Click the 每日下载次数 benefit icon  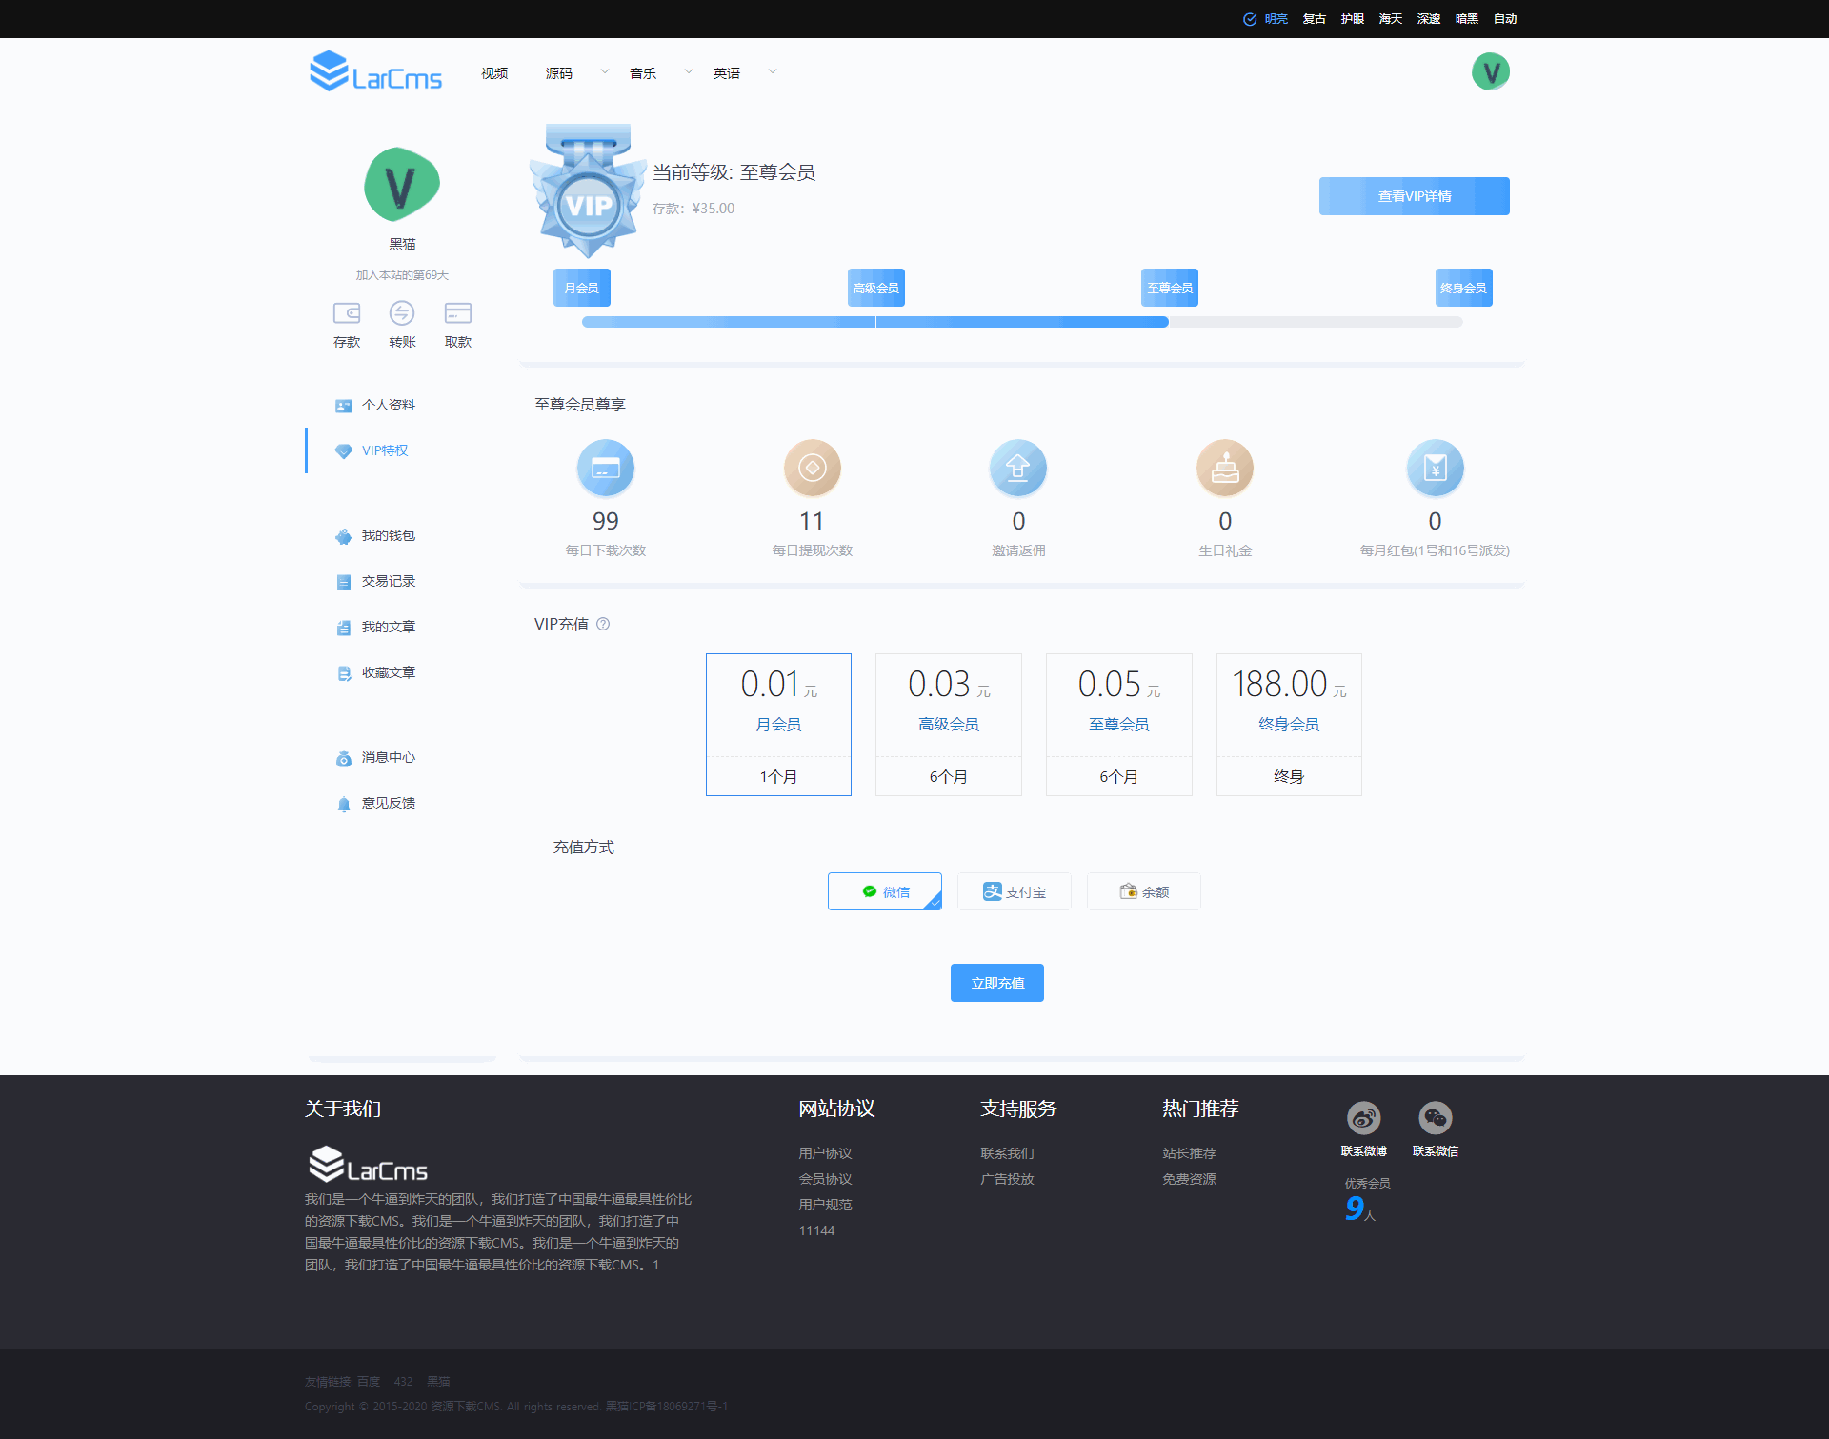[x=606, y=469]
